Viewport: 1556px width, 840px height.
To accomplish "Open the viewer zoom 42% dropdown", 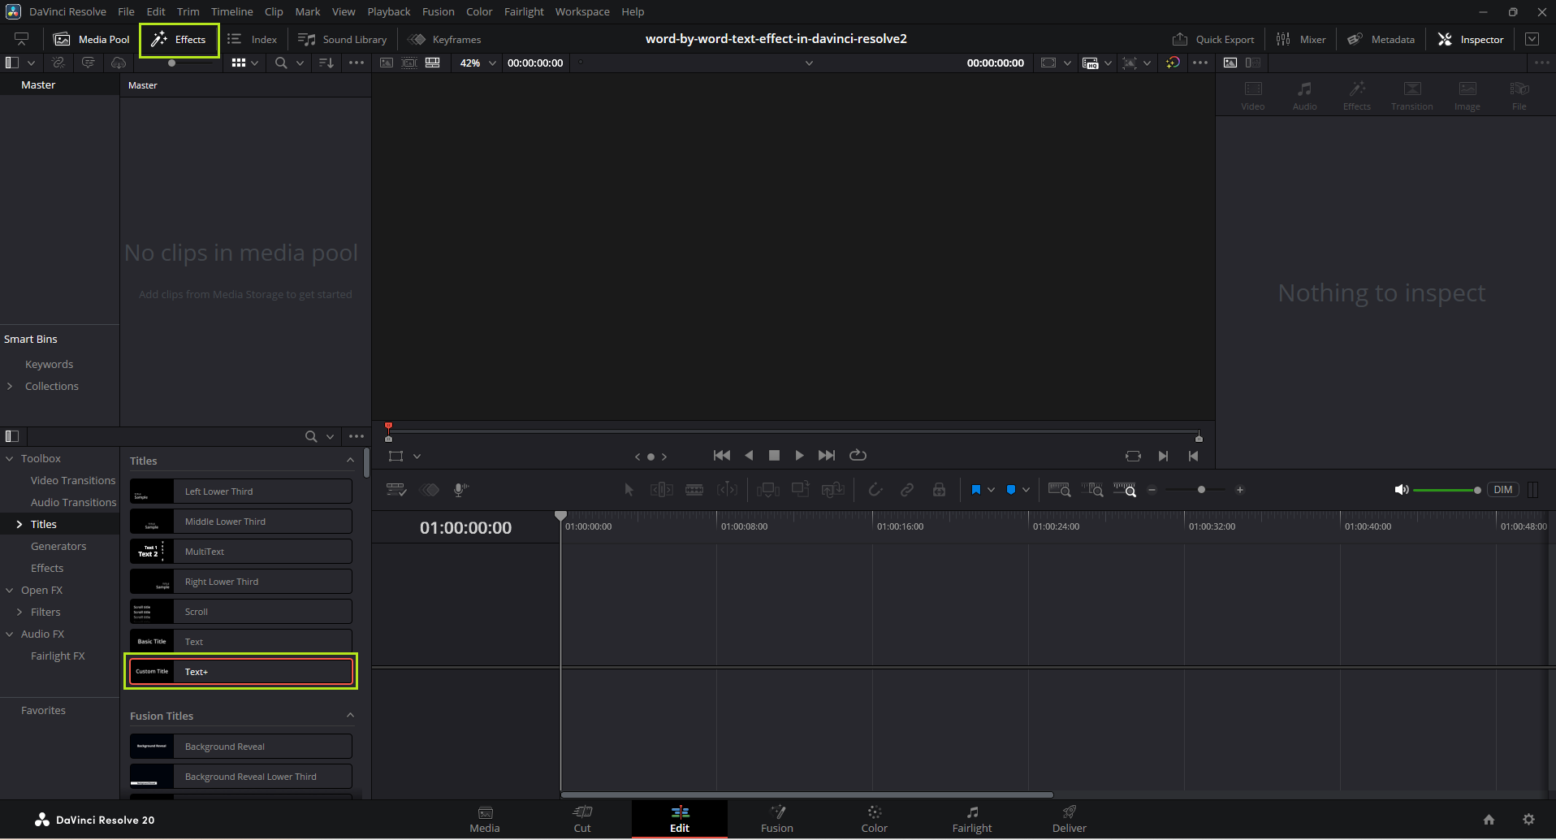I will [478, 63].
